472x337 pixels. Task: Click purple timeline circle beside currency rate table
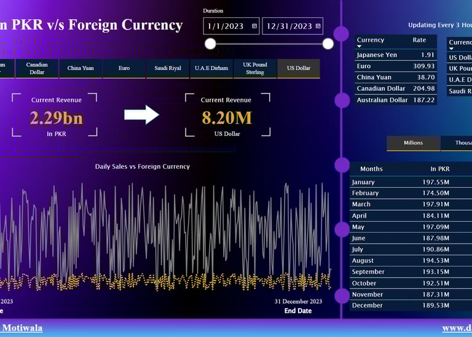point(341,33)
